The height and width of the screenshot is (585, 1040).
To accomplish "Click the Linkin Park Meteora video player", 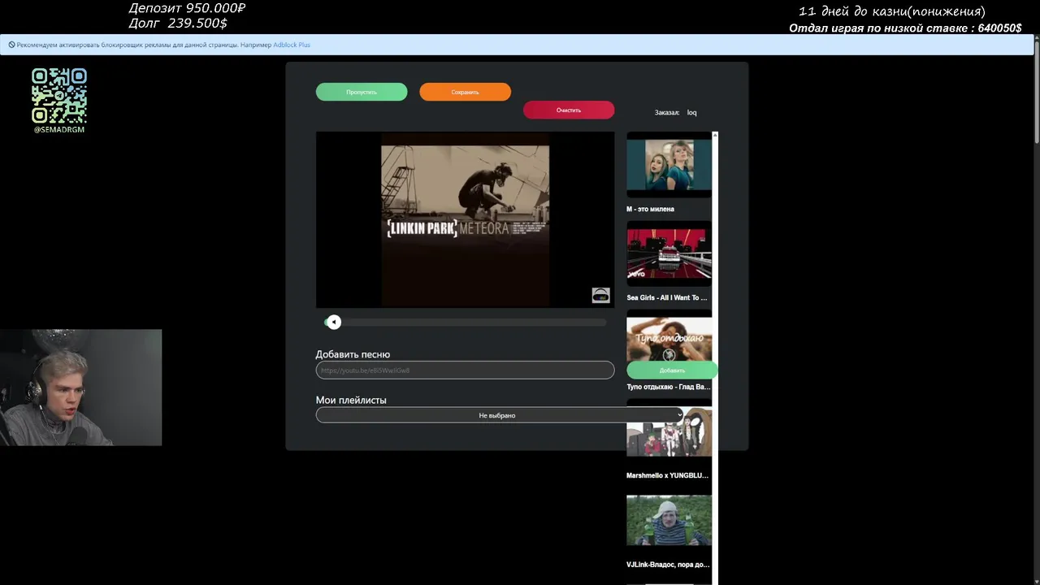I will pyautogui.click(x=465, y=219).
